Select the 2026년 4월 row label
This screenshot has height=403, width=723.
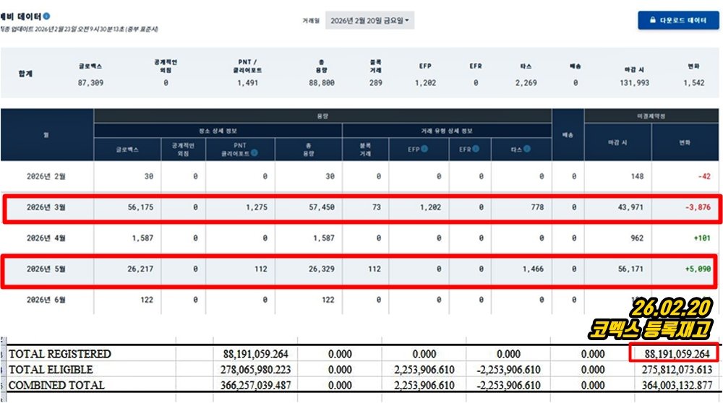click(48, 238)
